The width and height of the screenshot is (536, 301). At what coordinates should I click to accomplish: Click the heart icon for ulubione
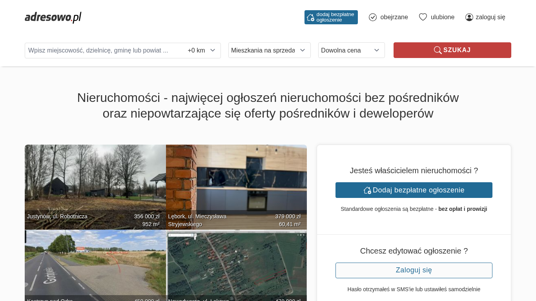(x=423, y=17)
